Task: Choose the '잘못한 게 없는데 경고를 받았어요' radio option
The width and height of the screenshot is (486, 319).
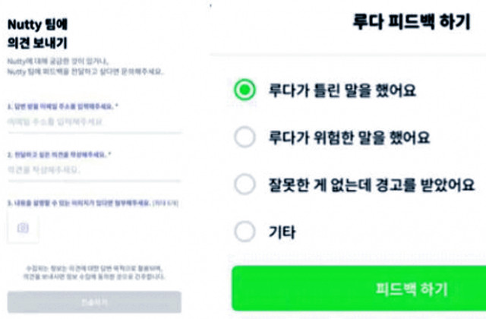Action: (245, 184)
